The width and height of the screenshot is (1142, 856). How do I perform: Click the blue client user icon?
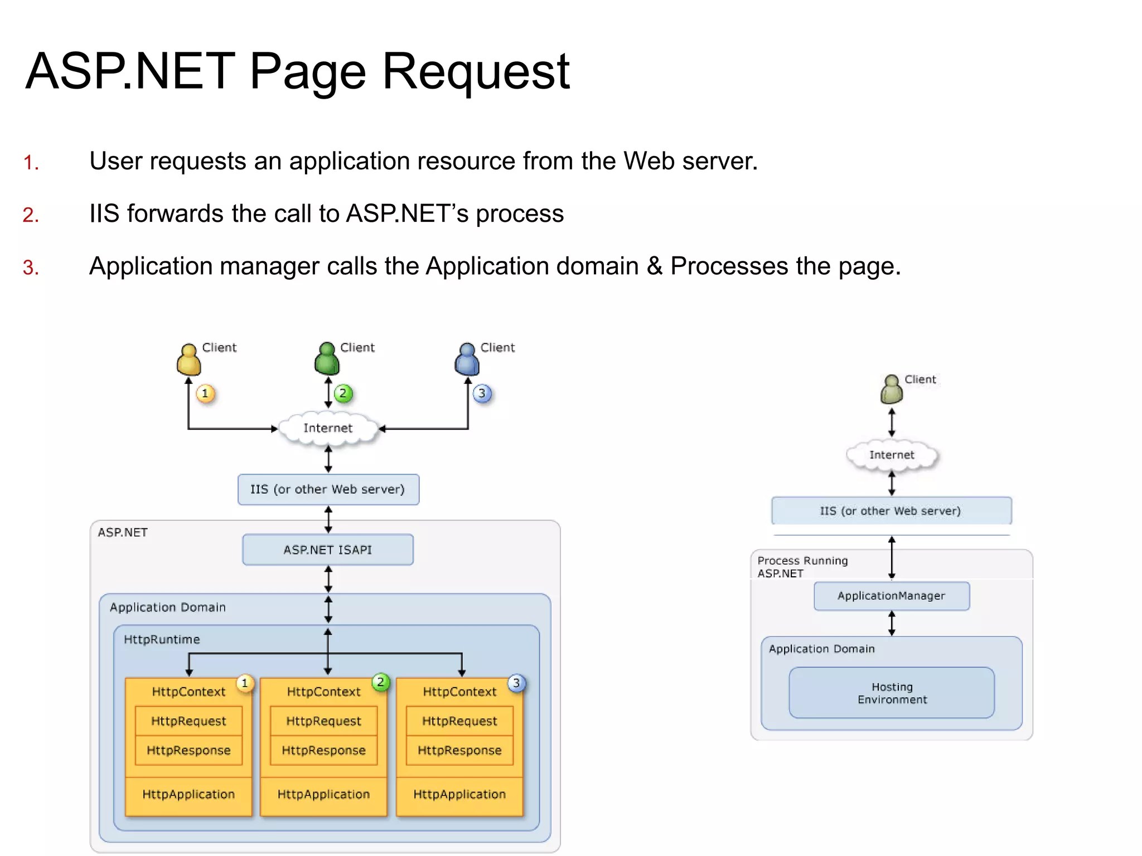point(467,359)
